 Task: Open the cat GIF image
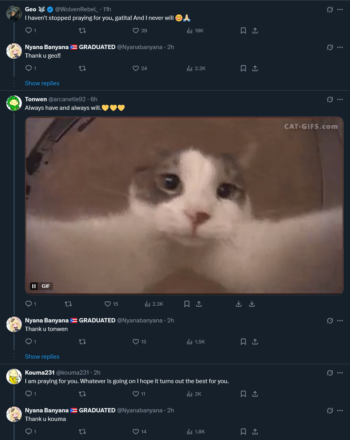pos(184,206)
